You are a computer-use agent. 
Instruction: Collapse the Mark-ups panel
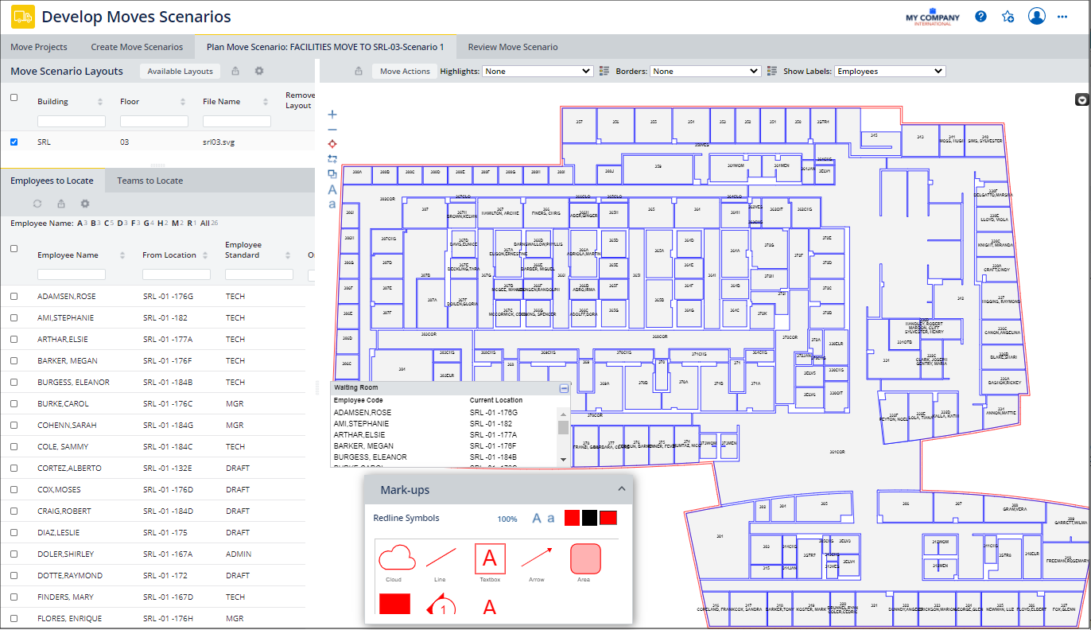coord(621,489)
